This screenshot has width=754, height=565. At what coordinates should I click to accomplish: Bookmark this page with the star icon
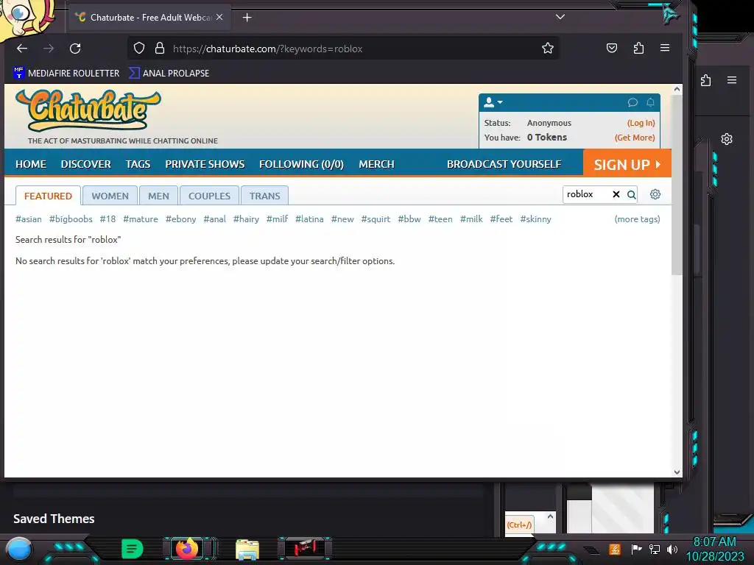point(548,48)
